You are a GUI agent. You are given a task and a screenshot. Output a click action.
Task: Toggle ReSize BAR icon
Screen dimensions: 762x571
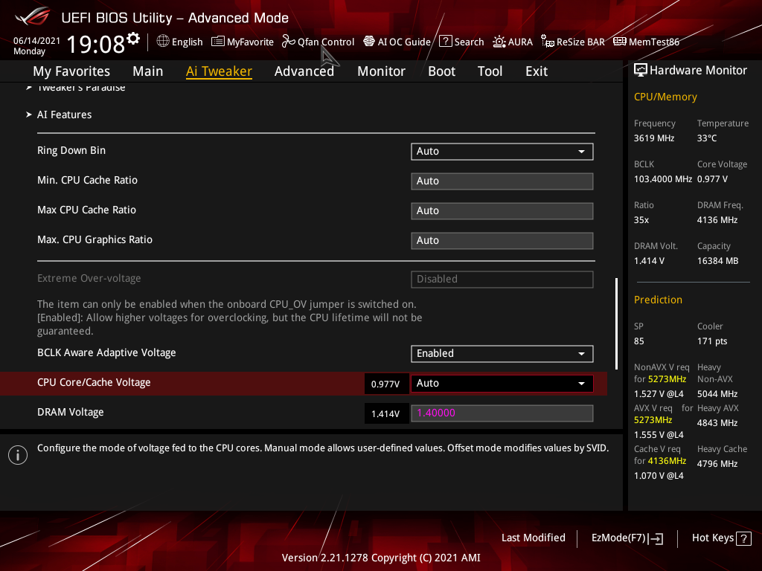[548, 42]
